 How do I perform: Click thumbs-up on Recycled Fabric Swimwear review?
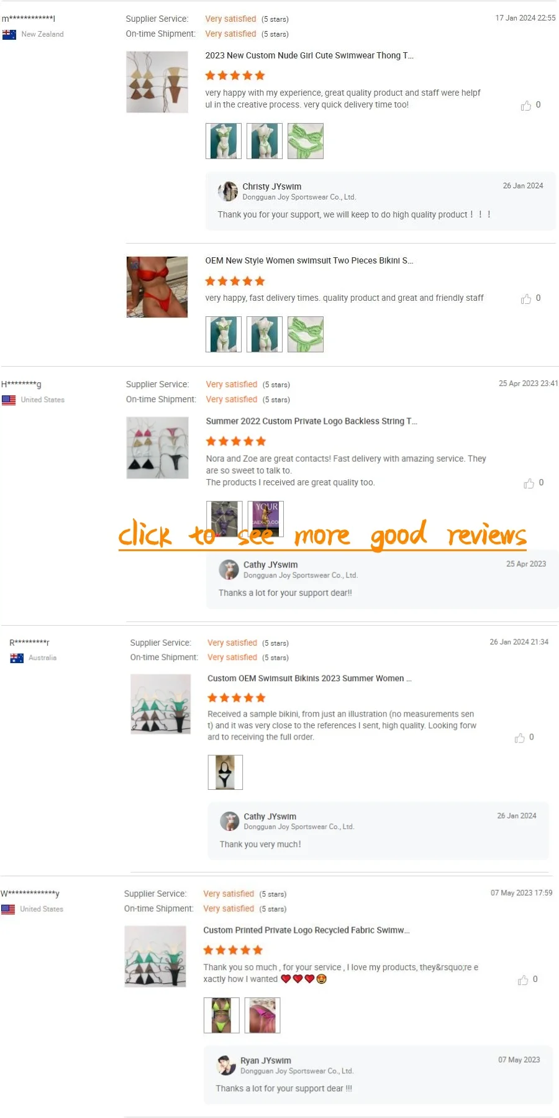click(x=523, y=980)
